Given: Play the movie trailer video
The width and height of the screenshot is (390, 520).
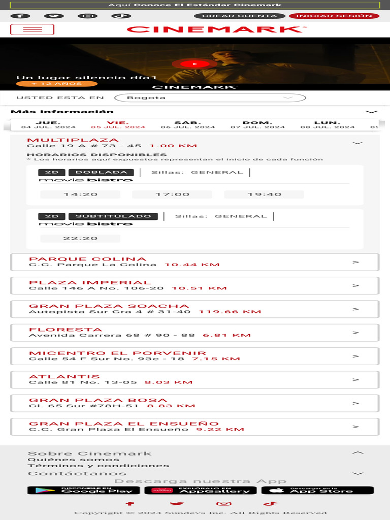Looking at the screenshot, I should coord(194,64).
